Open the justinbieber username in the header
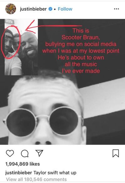This screenshot has height=183, width=125. click(33, 9)
